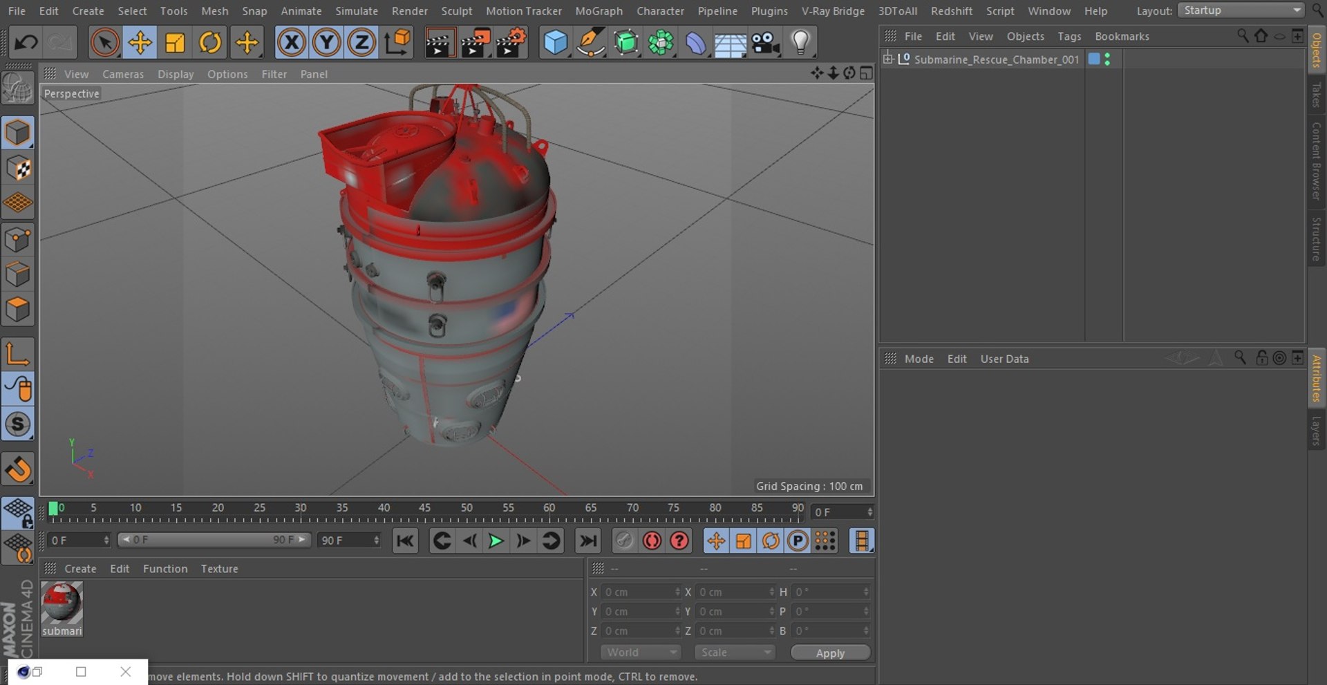
Task: Open Edit Render Settings icon
Action: (511, 43)
